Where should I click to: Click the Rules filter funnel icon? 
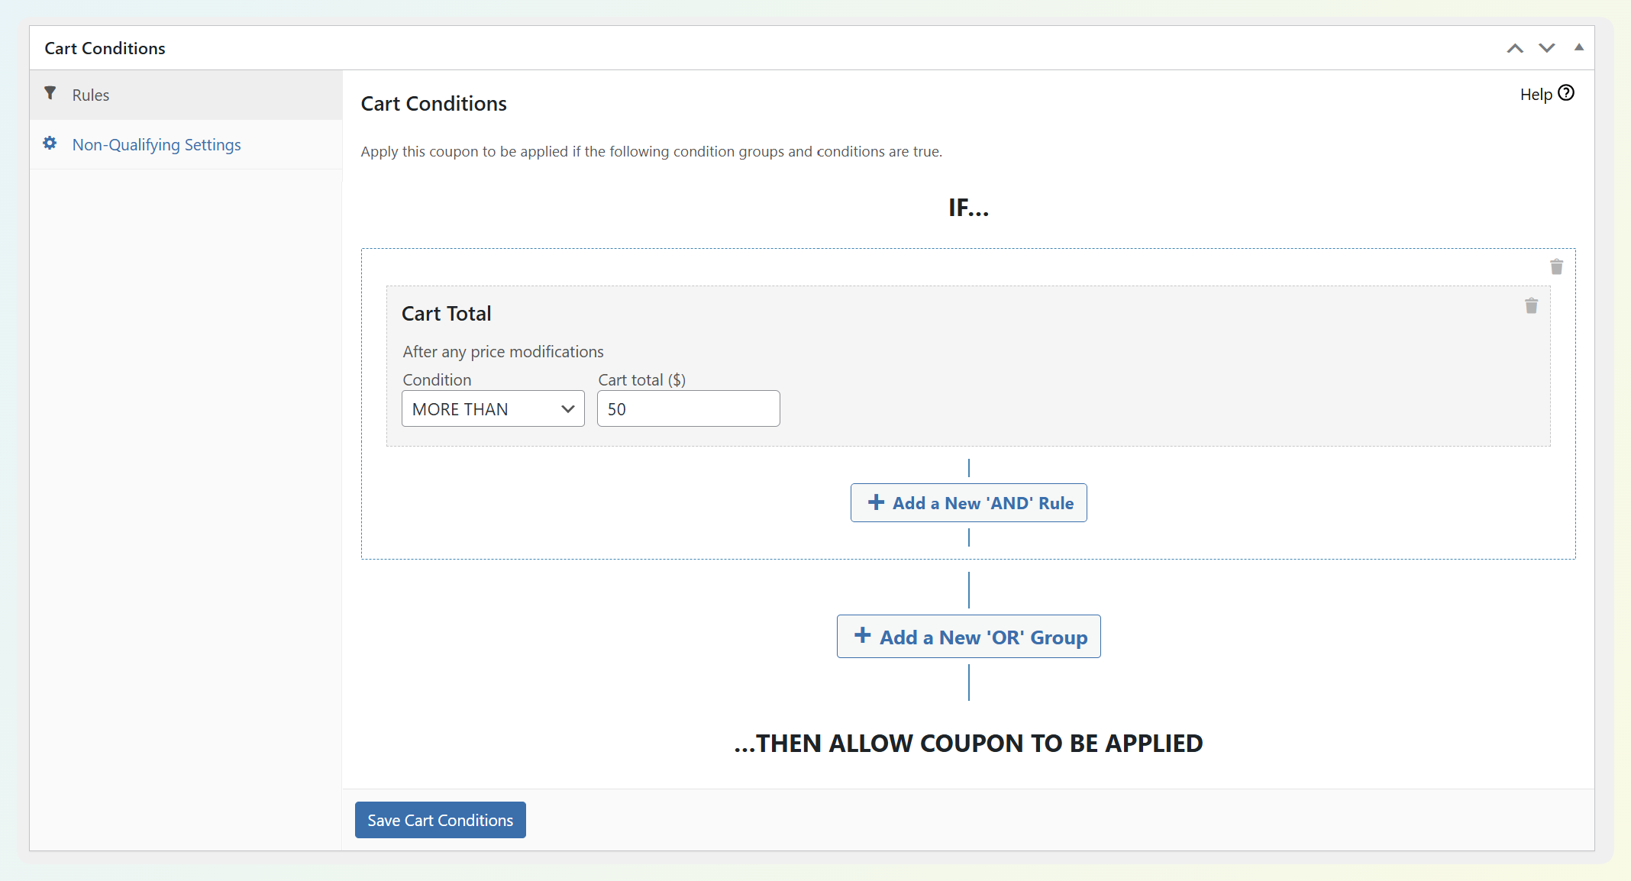50,93
